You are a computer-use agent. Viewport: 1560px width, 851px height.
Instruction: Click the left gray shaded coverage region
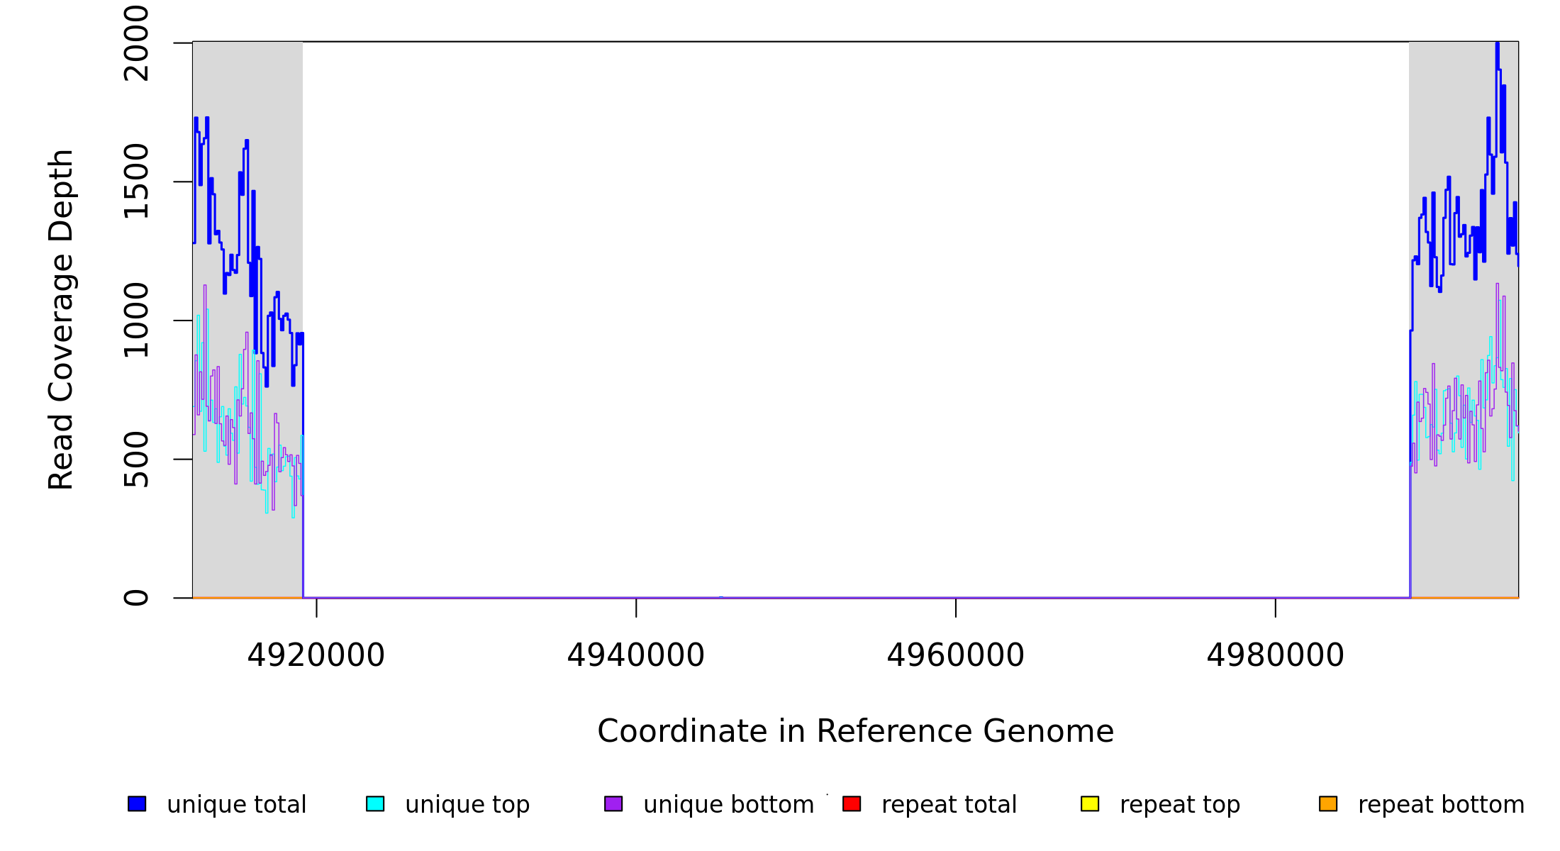[247, 539]
